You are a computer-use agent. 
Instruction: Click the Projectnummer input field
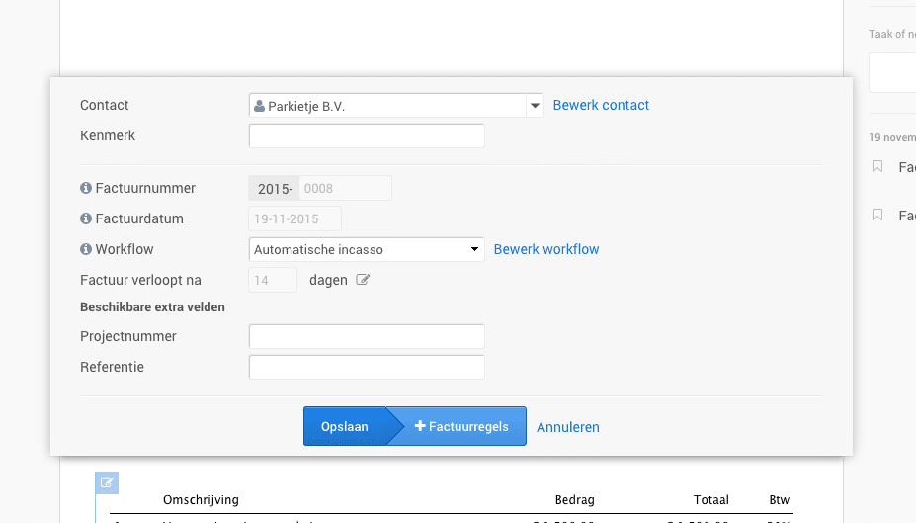367,336
